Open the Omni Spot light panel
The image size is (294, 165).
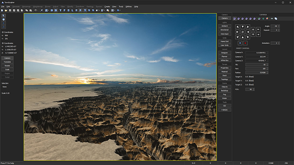pos(225,34)
